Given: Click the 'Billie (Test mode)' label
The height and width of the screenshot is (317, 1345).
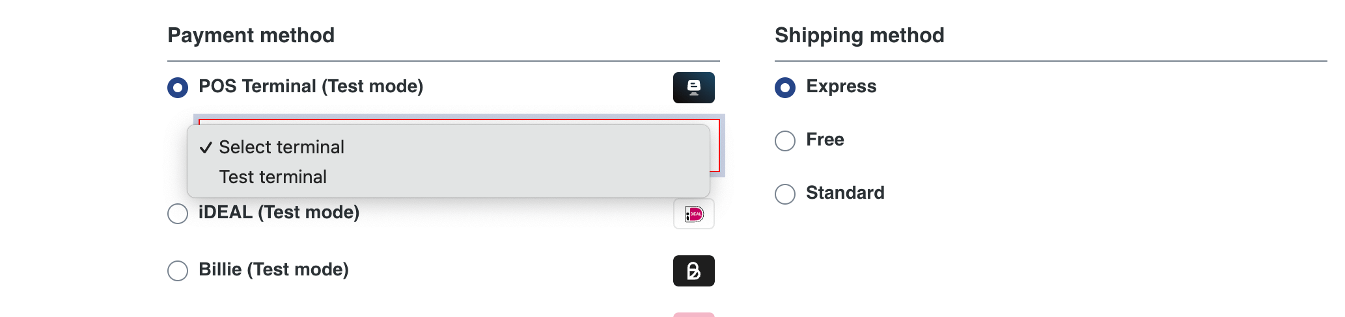Looking at the screenshot, I should (x=273, y=270).
